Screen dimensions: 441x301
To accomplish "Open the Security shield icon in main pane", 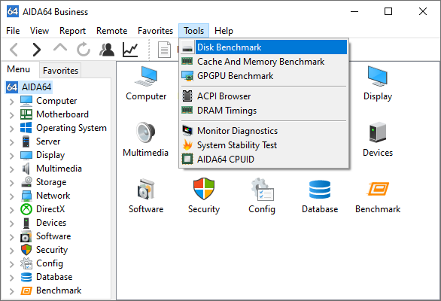I will pos(204,196).
